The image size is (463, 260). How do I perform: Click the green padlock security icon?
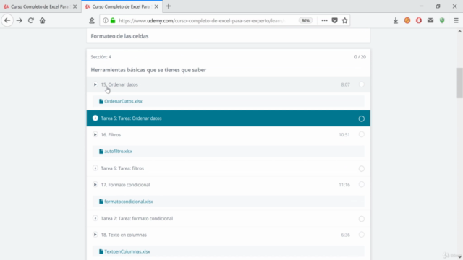(113, 20)
